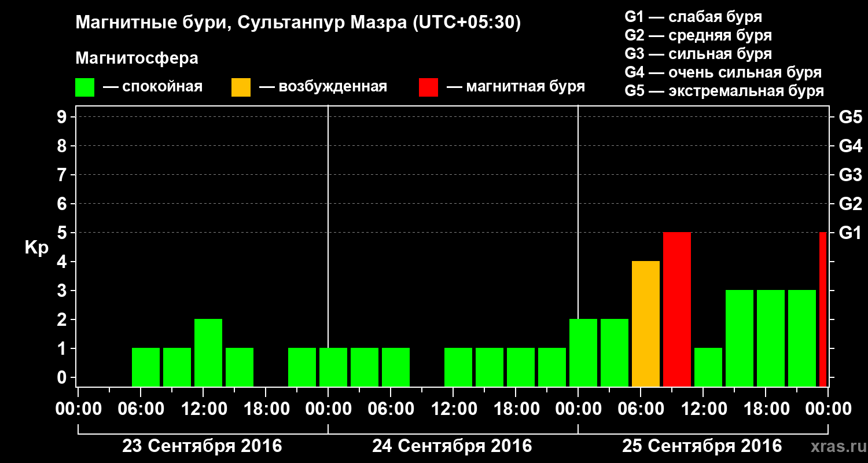
Task: Click the '25 Сентября 2016' date label
Action: click(x=702, y=446)
